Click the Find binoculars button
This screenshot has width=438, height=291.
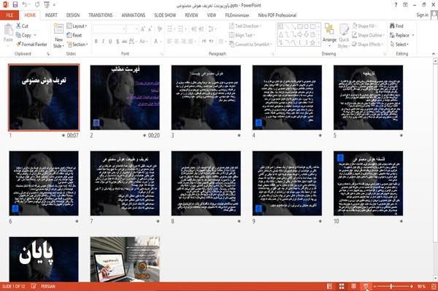click(396, 26)
